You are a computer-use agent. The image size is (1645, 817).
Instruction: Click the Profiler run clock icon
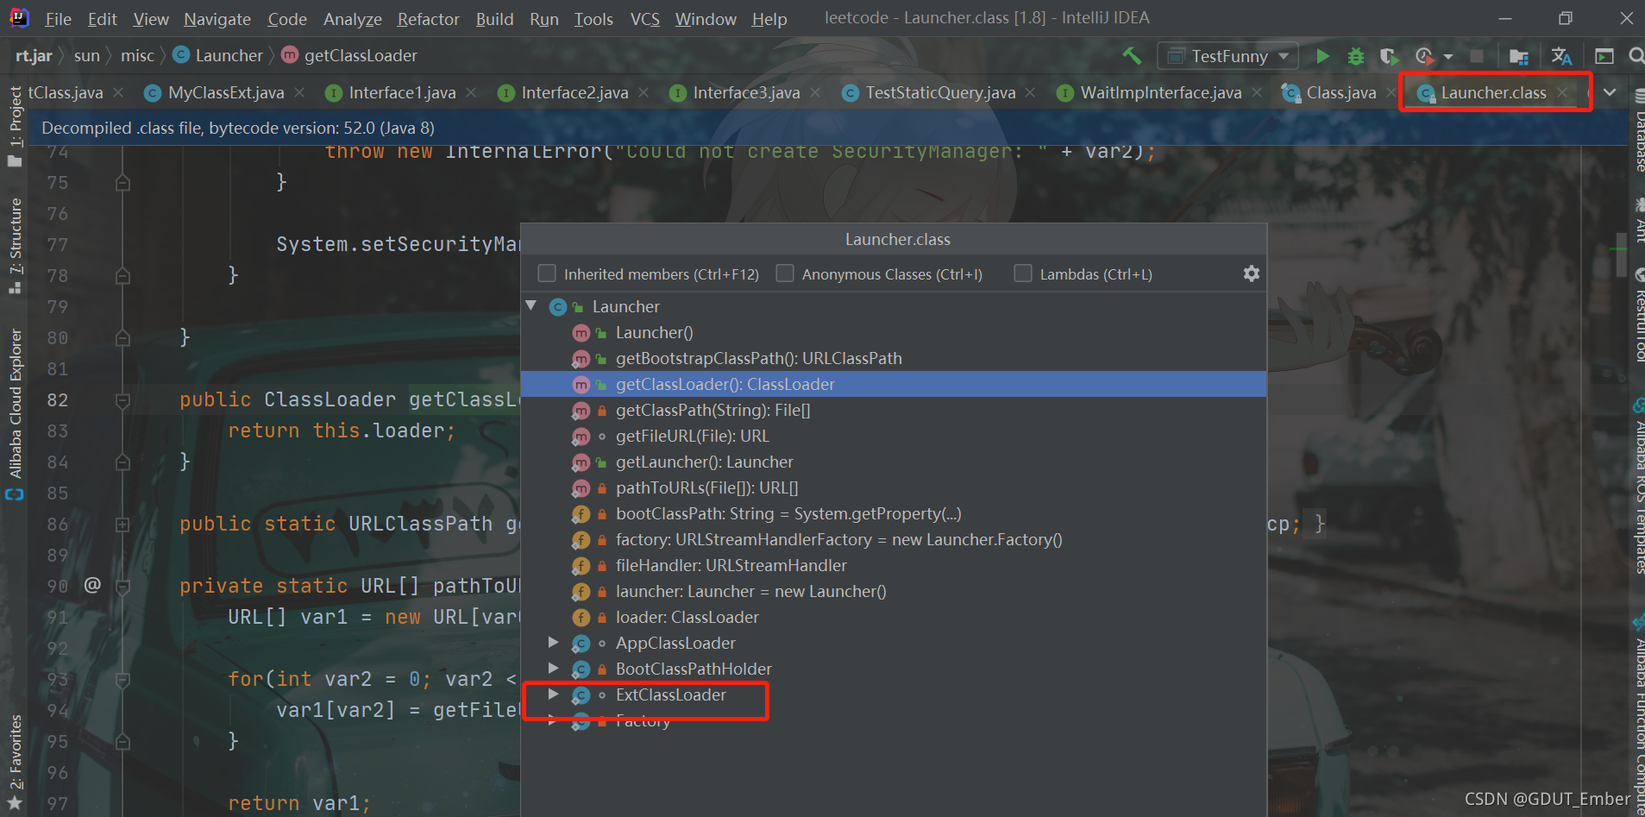click(x=1424, y=56)
